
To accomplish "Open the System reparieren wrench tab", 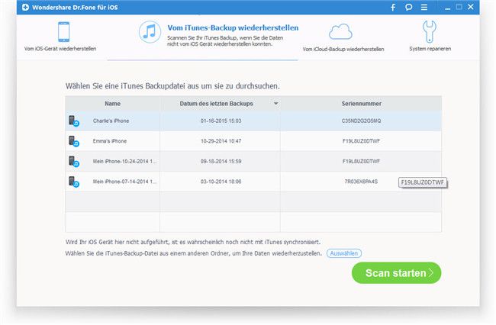I will 430,36.
